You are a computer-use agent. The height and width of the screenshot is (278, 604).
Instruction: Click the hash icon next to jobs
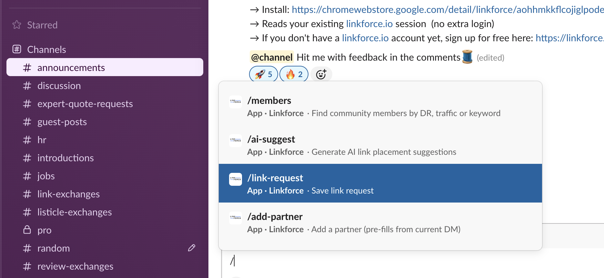(27, 176)
